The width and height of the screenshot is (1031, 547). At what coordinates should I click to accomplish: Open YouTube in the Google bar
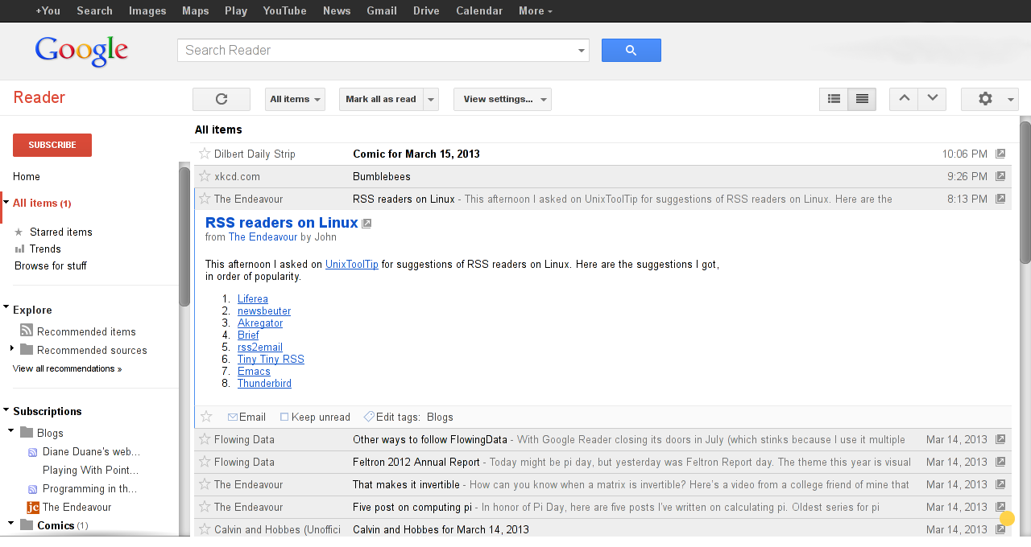285,10
